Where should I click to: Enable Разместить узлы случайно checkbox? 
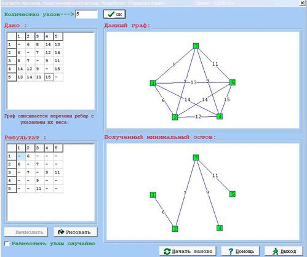[x=7, y=243]
